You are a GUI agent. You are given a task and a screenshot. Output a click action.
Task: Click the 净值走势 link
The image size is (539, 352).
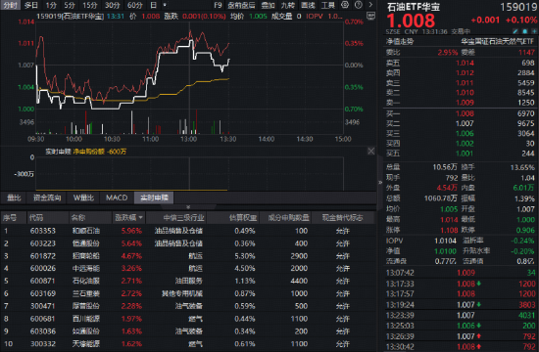400,41
